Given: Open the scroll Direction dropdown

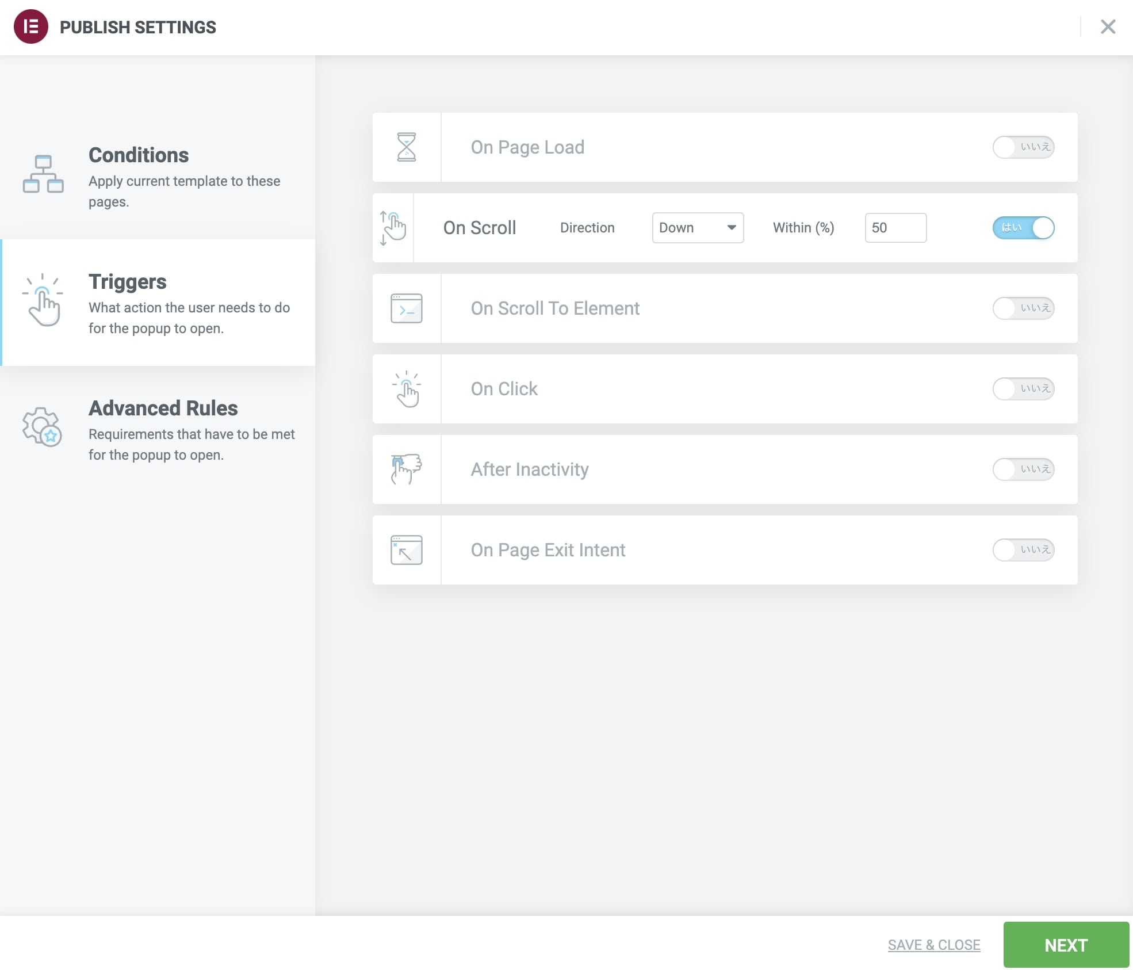Looking at the screenshot, I should 697,228.
